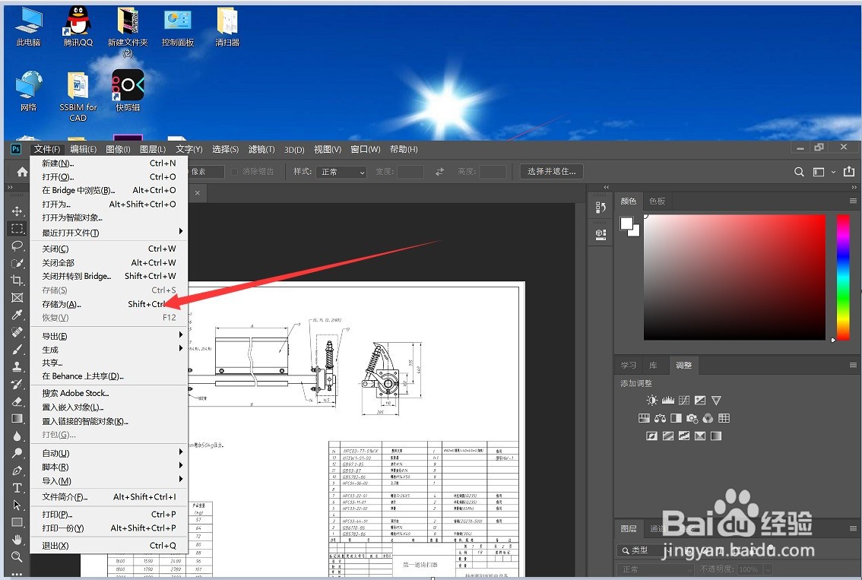This screenshot has height=580, width=862.
Task: Open the search magnifier in options bar
Action: coord(799,172)
